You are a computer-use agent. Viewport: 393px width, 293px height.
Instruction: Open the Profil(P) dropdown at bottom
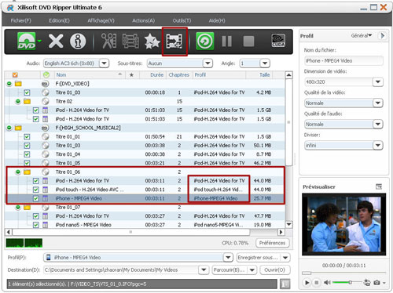(228, 258)
